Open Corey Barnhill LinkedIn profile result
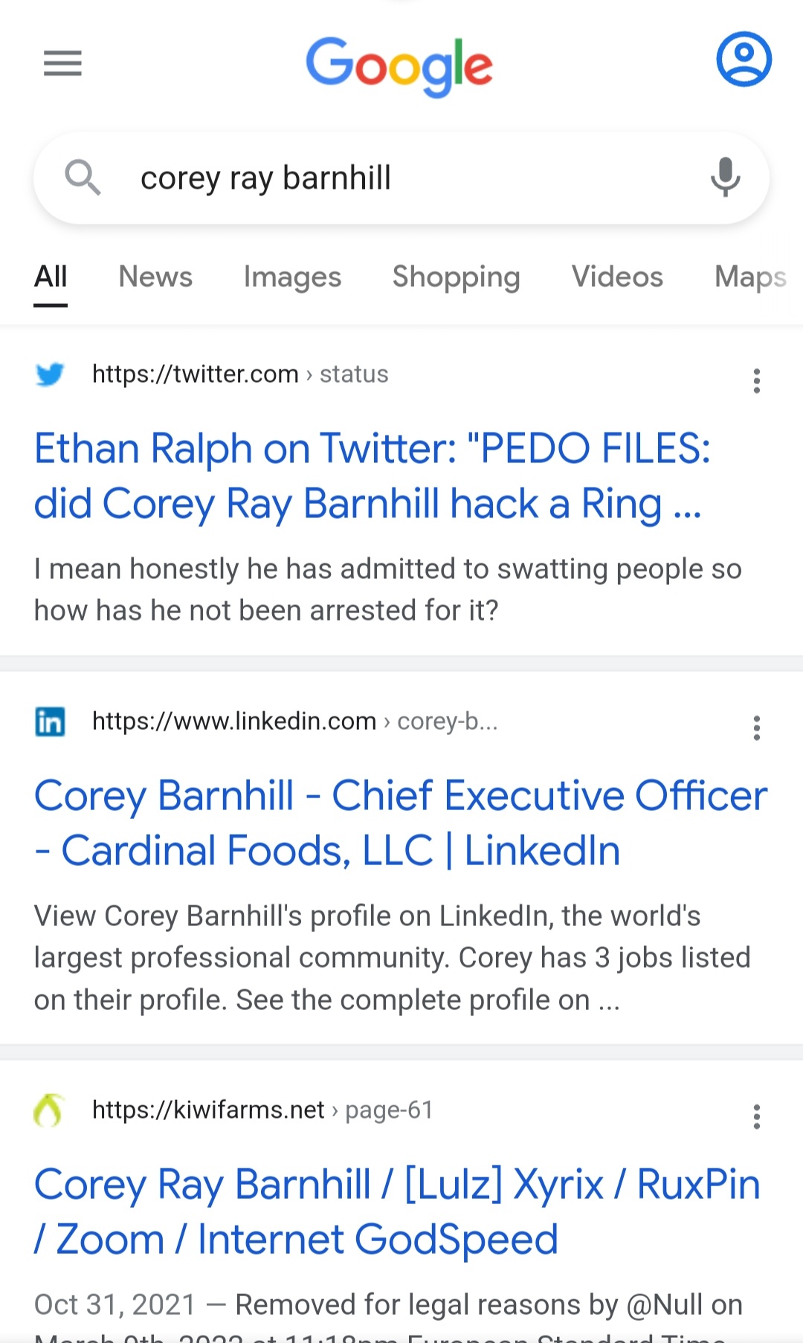The height and width of the screenshot is (1343, 803). click(x=400, y=823)
